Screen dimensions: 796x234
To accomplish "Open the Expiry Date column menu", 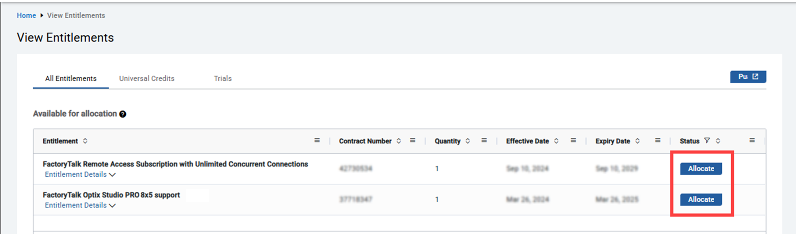I will point(657,140).
